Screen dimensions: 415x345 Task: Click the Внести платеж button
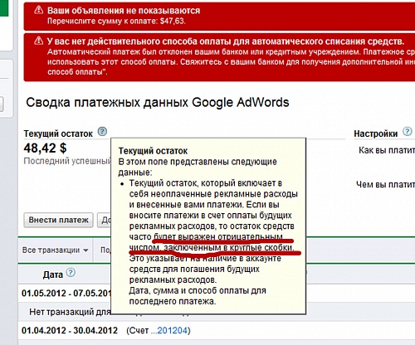(58, 220)
